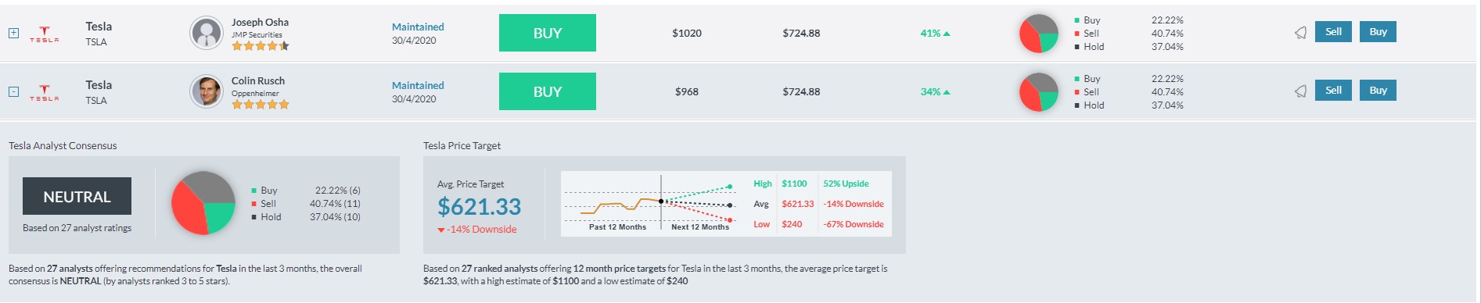
Task: Click the alert bell in Joseph Osha row
Action: [x=1300, y=33]
